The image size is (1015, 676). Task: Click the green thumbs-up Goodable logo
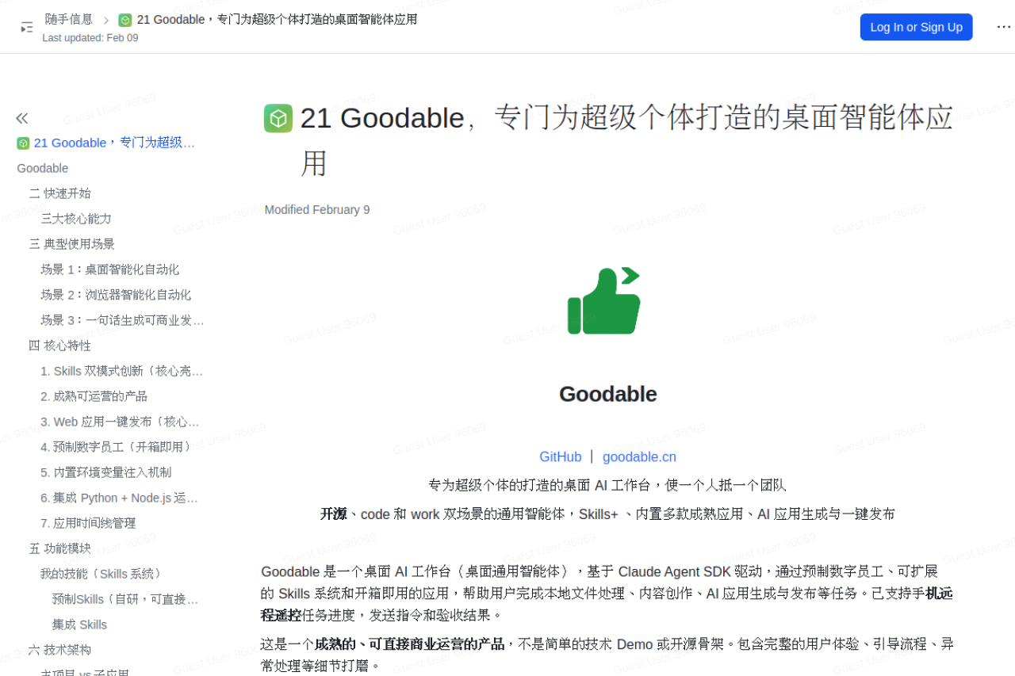tap(604, 300)
